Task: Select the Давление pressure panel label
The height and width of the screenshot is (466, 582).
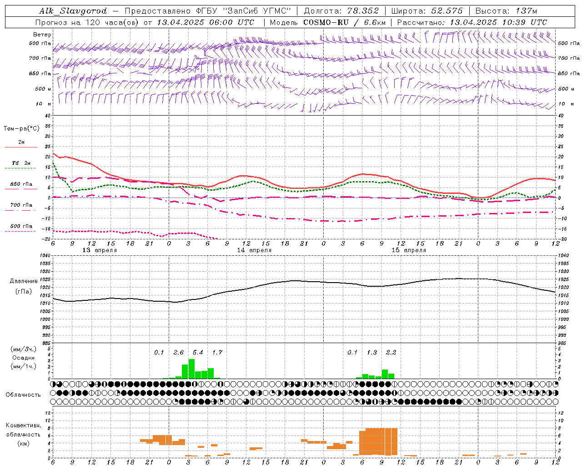Action: (x=24, y=281)
